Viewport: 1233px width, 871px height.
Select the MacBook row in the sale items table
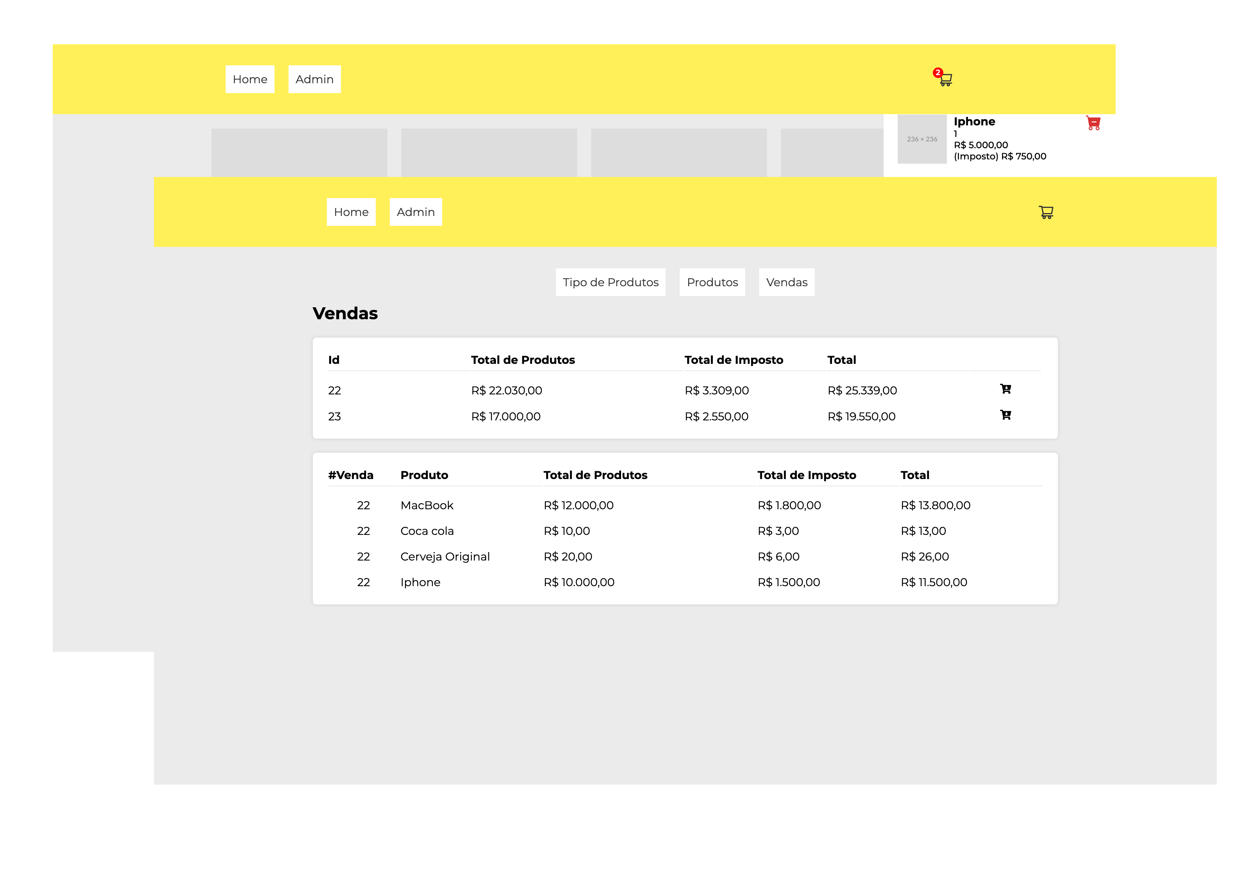coord(427,505)
